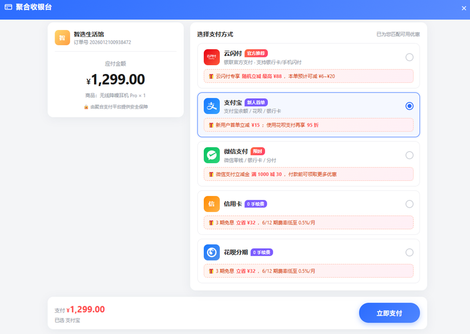Select the 花呗分期 radio button

409,252
